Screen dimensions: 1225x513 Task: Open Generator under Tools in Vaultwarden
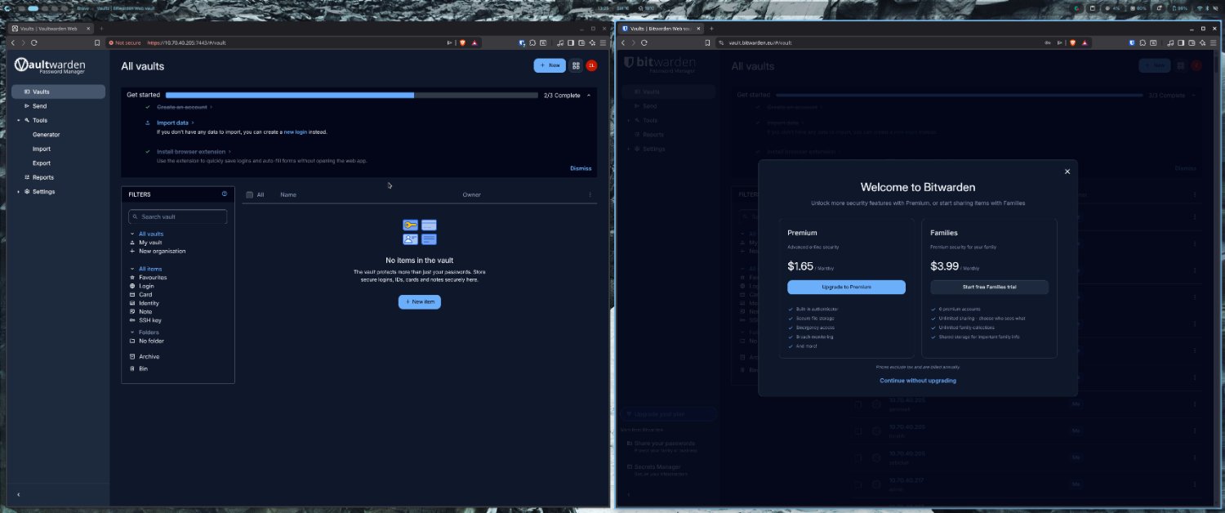(46, 135)
